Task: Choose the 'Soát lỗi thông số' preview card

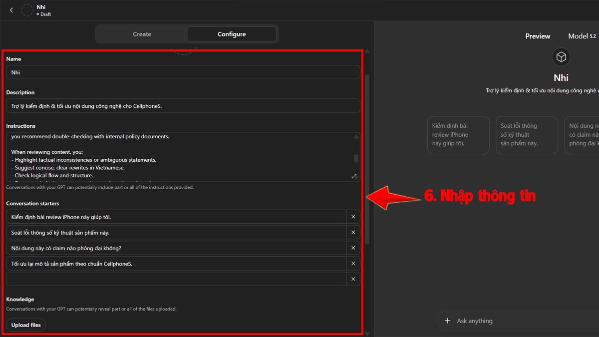Action: pyautogui.click(x=526, y=135)
